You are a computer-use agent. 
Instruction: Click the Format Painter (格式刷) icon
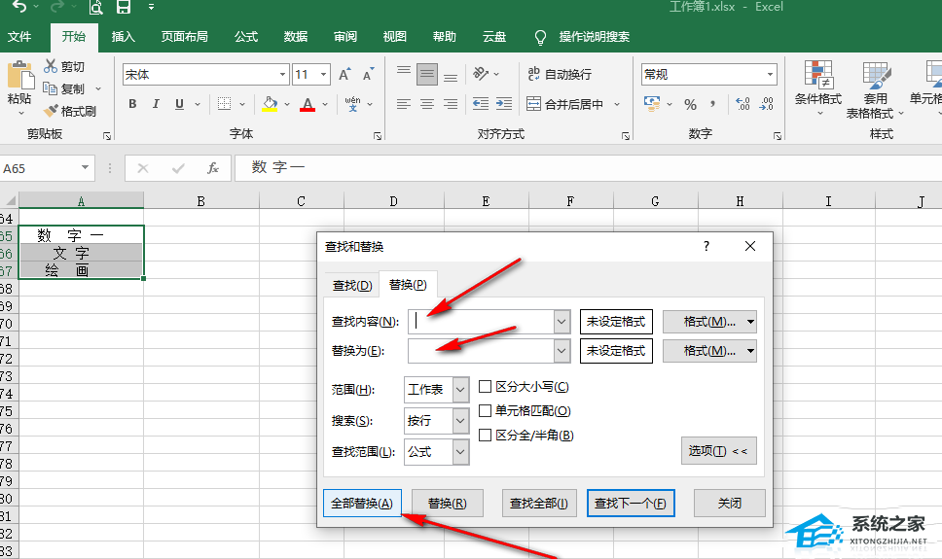[51, 111]
